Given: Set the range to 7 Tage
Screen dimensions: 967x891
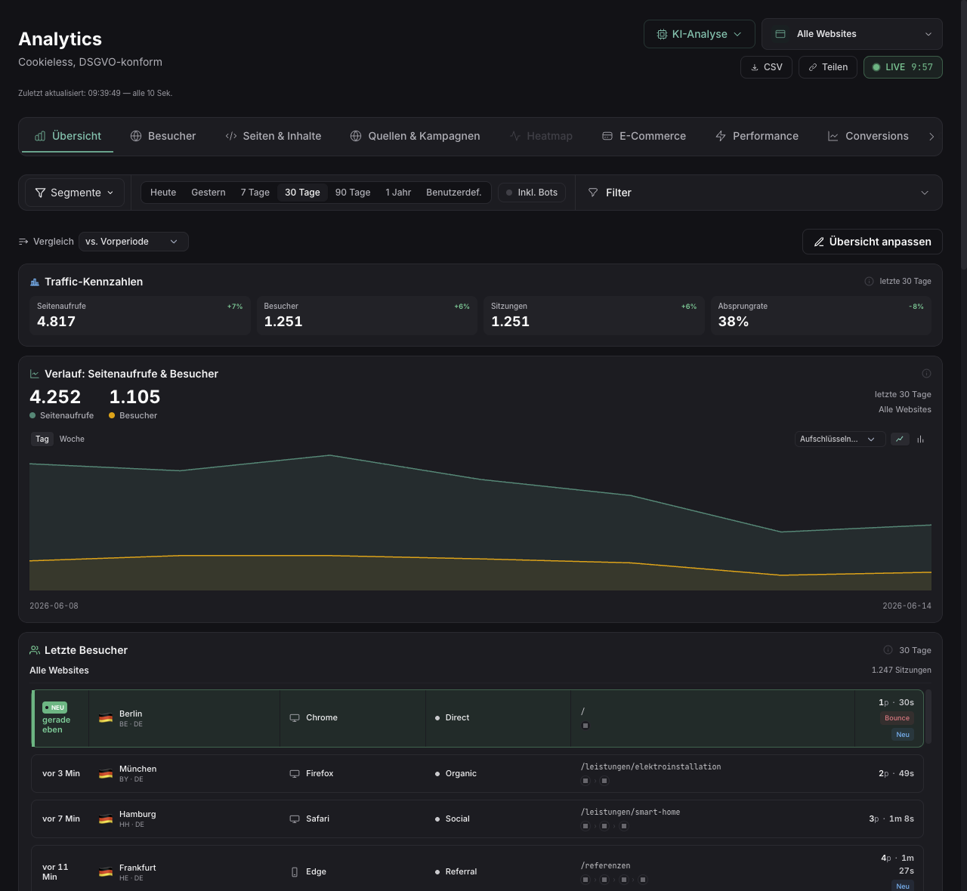Looking at the screenshot, I should pyautogui.click(x=255, y=193).
